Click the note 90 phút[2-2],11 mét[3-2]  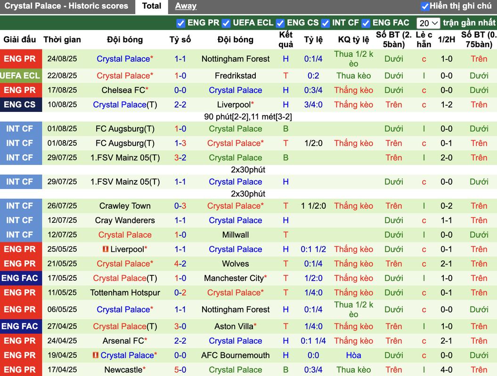pos(248,117)
